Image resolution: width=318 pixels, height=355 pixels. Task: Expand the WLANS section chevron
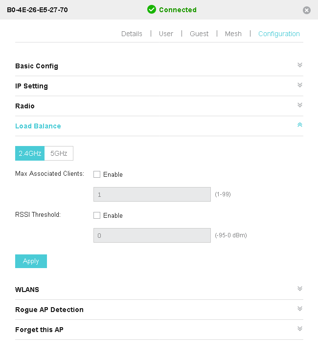(300, 289)
